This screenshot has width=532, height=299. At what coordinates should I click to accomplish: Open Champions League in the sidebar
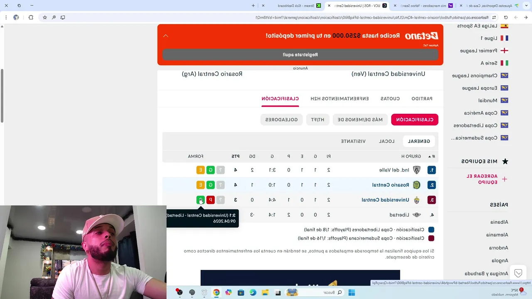click(x=475, y=76)
